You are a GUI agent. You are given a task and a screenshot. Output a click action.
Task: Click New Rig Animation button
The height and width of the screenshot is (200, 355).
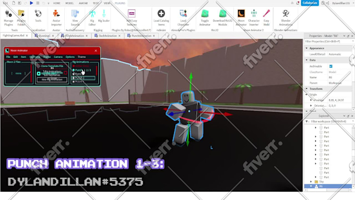point(52,79)
